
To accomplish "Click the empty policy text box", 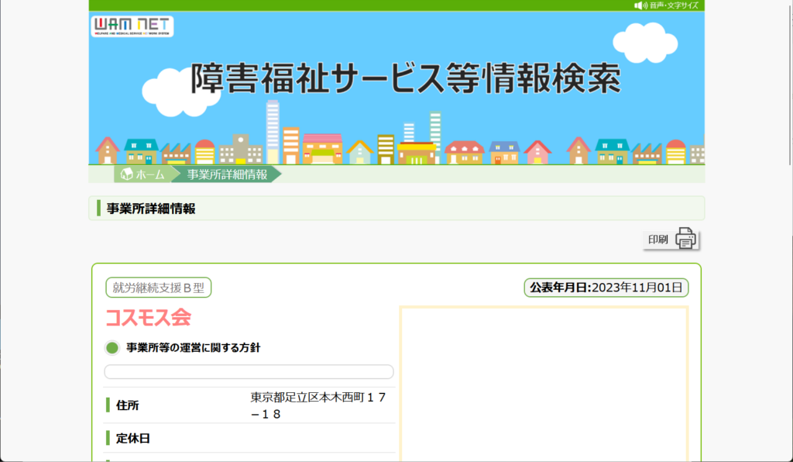I will [249, 372].
